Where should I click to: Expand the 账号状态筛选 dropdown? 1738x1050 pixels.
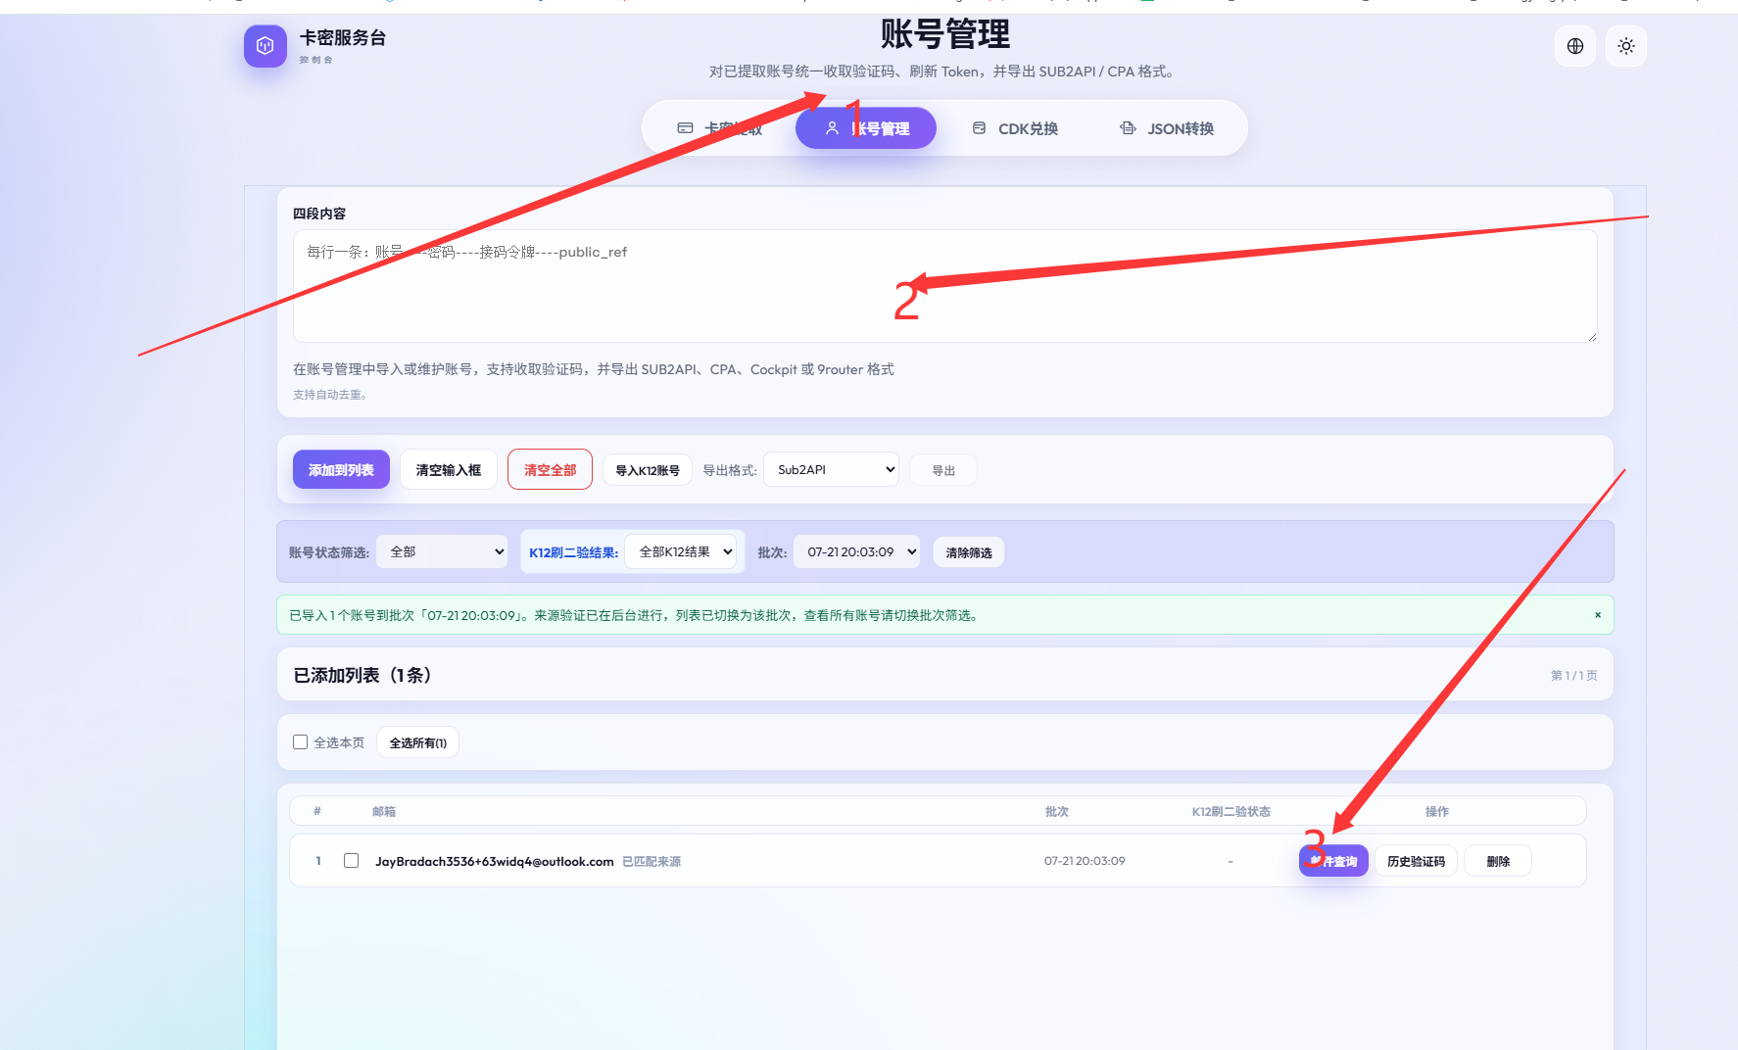click(442, 552)
